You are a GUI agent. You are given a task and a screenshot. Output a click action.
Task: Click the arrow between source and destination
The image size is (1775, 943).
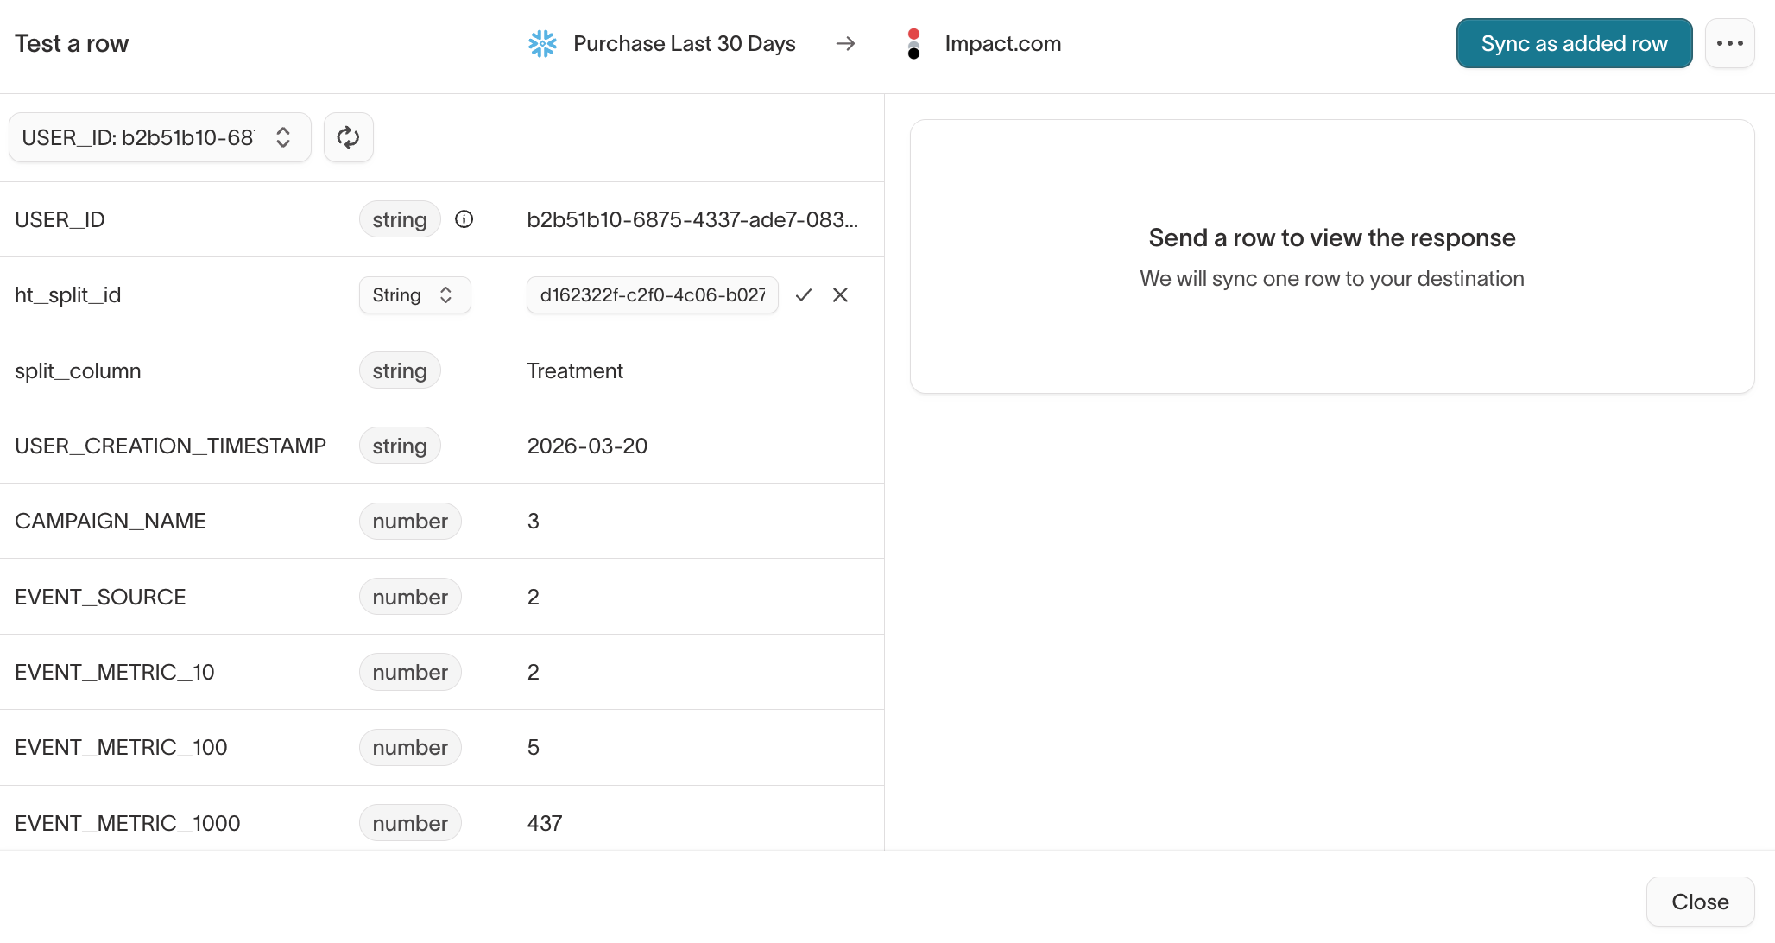coord(846,43)
